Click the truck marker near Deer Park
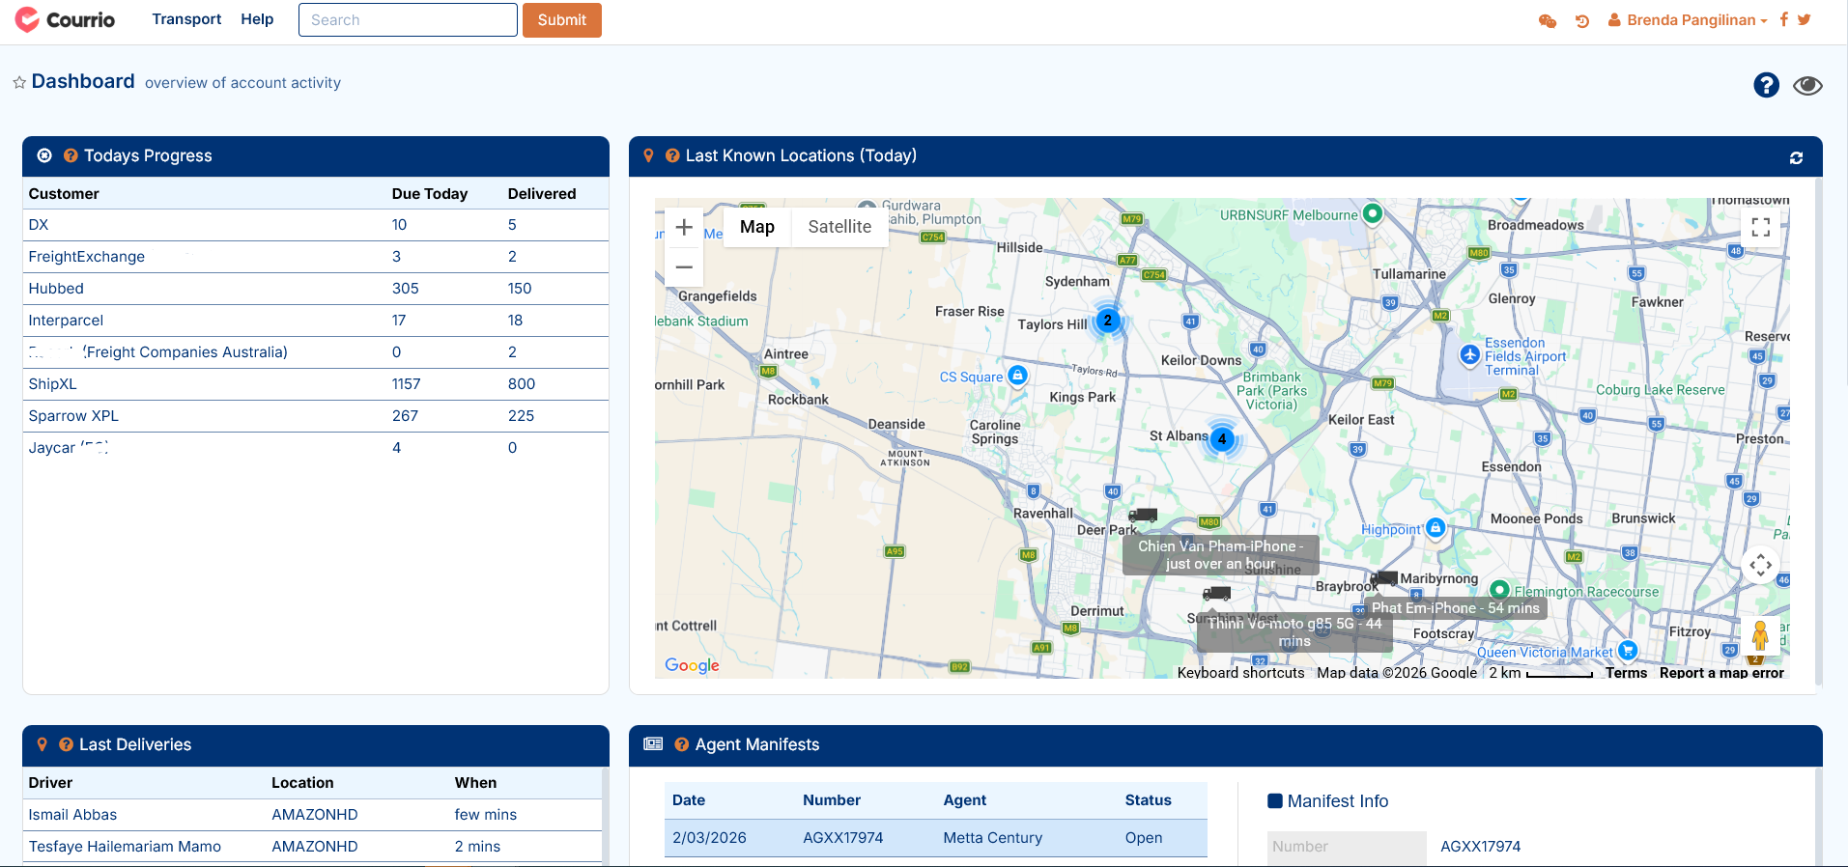The width and height of the screenshot is (1848, 867). 1143,516
